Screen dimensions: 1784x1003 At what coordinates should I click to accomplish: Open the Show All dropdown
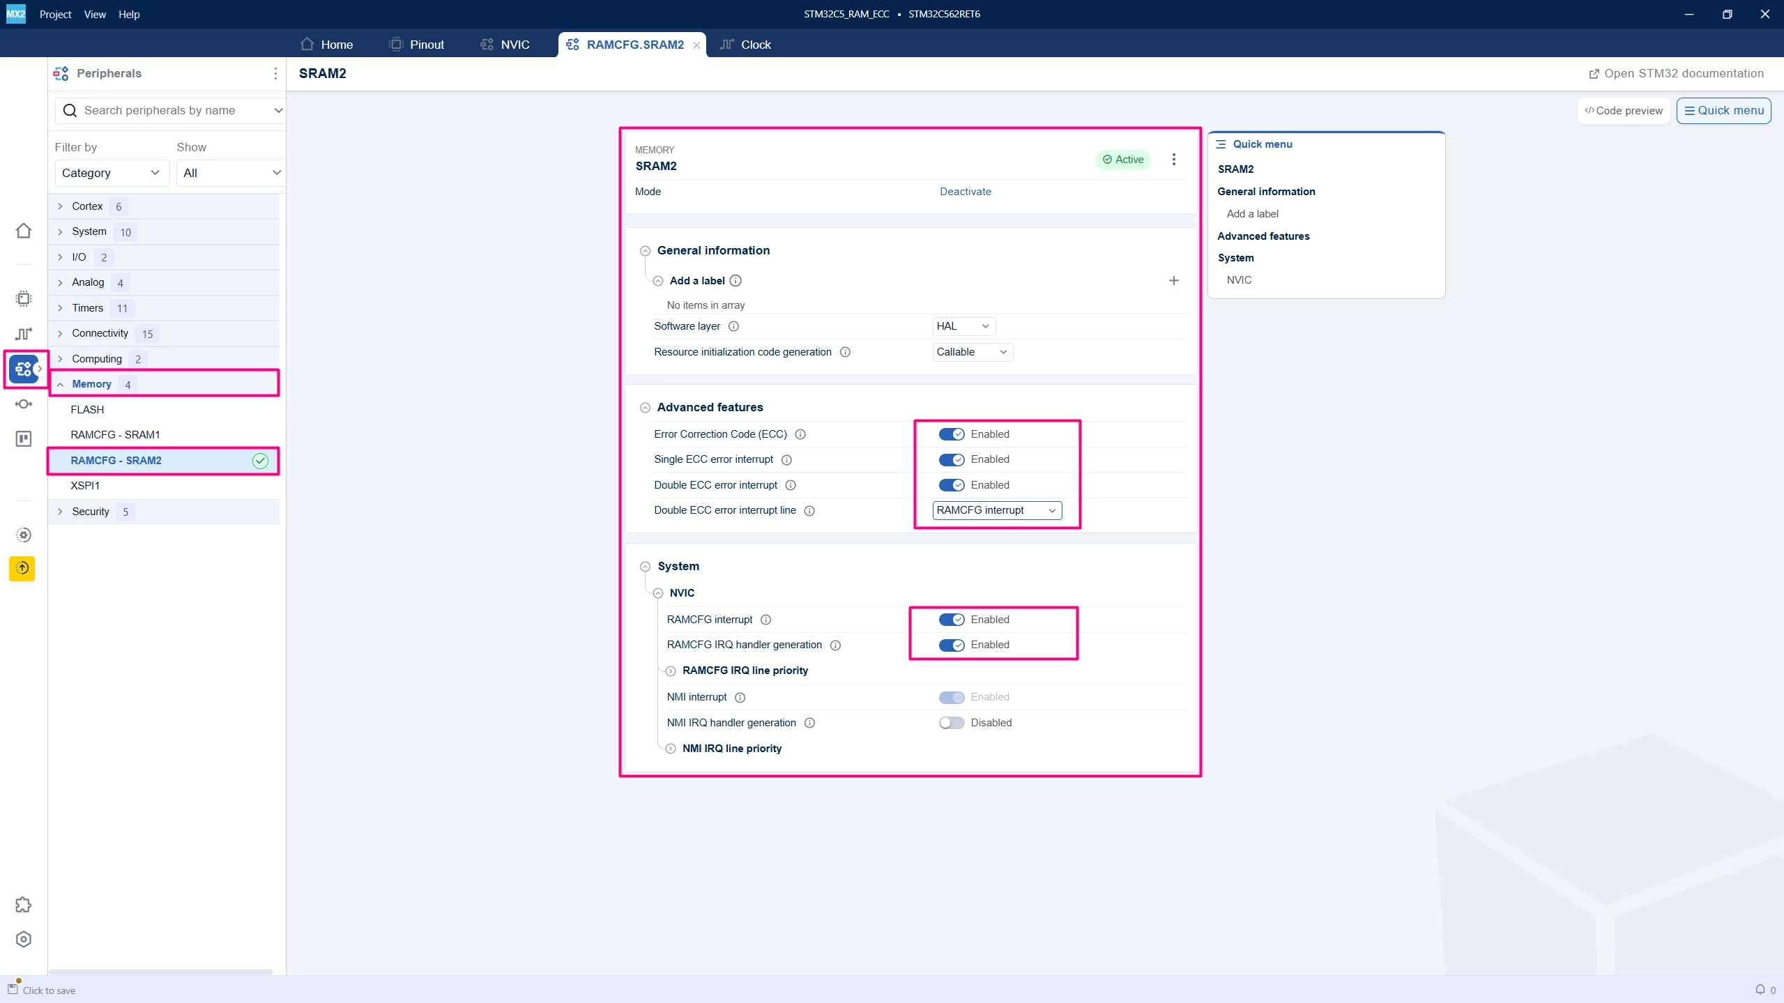pos(231,173)
